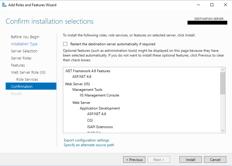Screen dimensions: 232x166
Task: Click scroll down arrow in features list
Action: (223, 130)
